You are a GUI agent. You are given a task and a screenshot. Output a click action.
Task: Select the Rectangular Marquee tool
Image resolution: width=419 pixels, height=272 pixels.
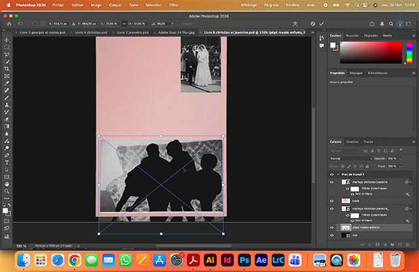(7, 47)
